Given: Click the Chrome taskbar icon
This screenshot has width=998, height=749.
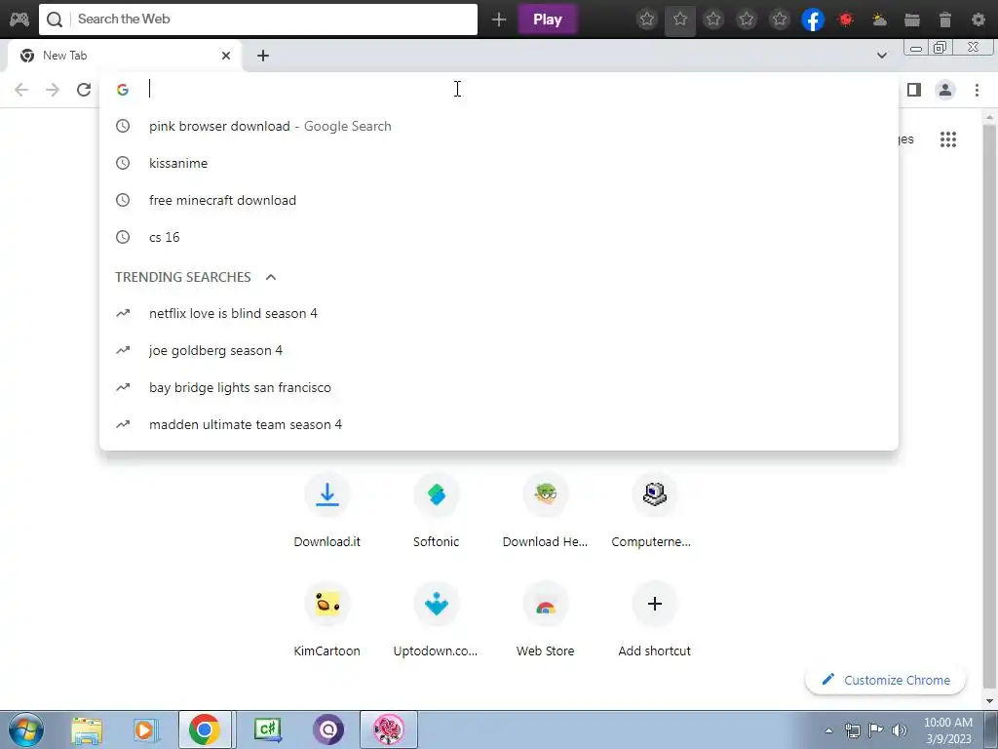Looking at the screenshot, I should [x=205, y=729].
